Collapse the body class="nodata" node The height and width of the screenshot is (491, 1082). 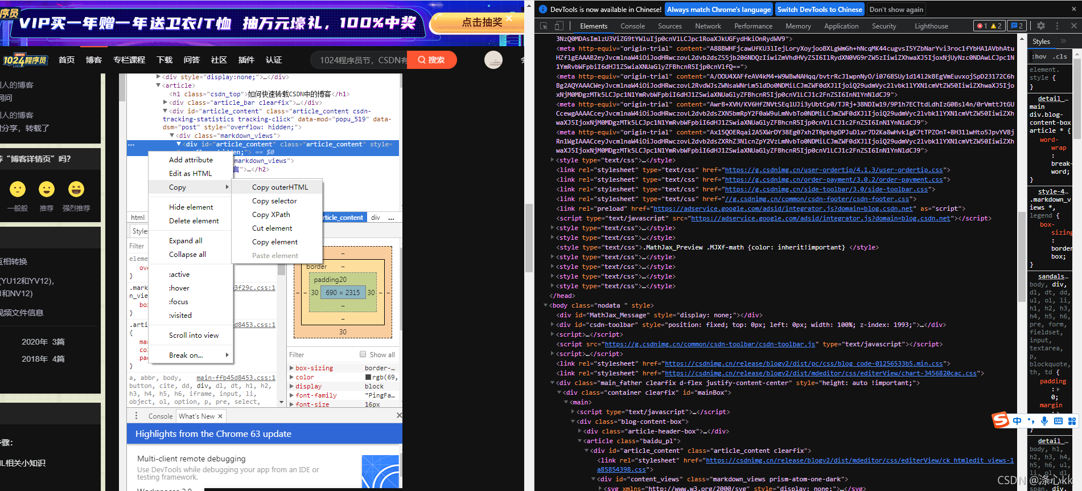545,305
